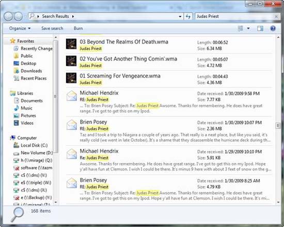This screenshot has height=227, width=284.
Task: Open 03 Beyond The Realms Of Death.wma
Action: coord(124,42)
